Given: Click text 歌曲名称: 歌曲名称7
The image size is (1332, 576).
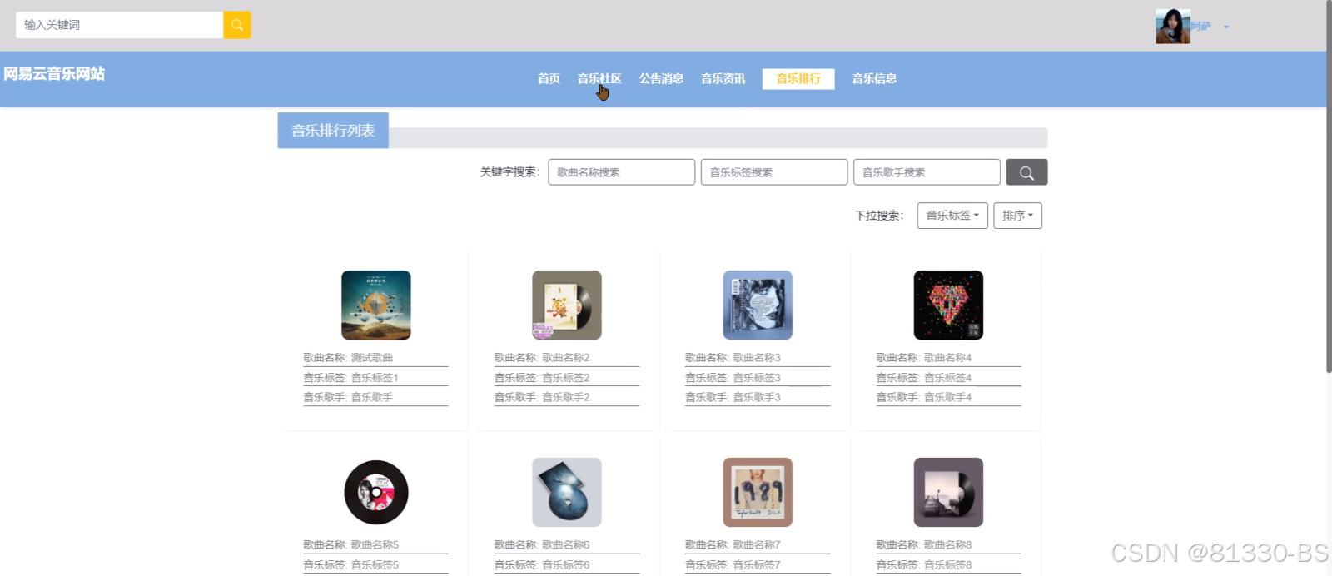Looking at the screenshot, I should tap(733, 545).
